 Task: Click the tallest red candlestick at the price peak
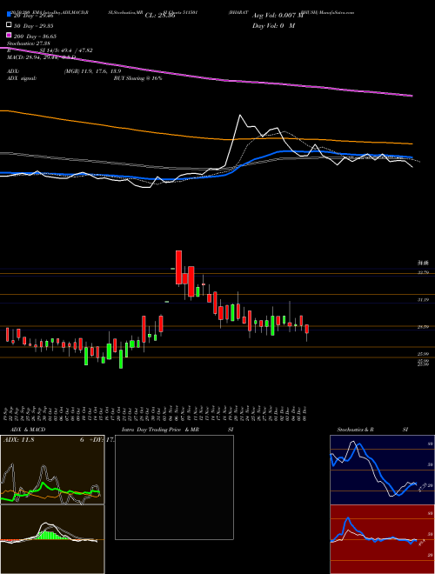178,267
